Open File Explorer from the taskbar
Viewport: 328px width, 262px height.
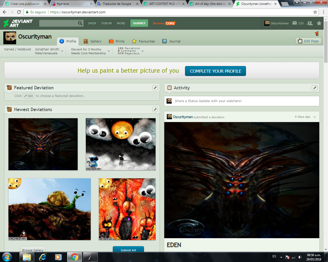tap(27, 257)
